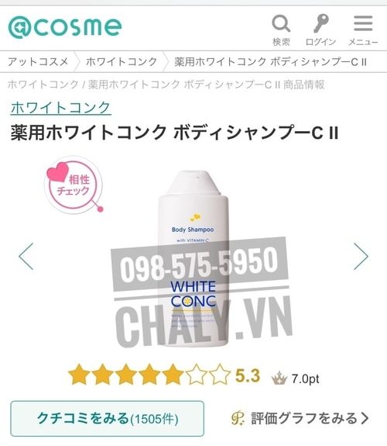Go to アットコスメ breadcrumb
This screenshot has width=387, height=446.
38,62
